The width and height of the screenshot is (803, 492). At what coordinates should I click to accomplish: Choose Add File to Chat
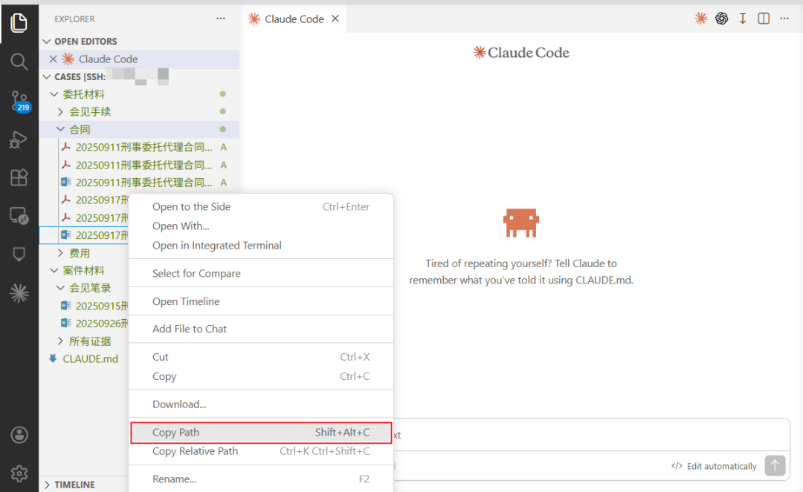pyautogui.click(x=261, y=329)
